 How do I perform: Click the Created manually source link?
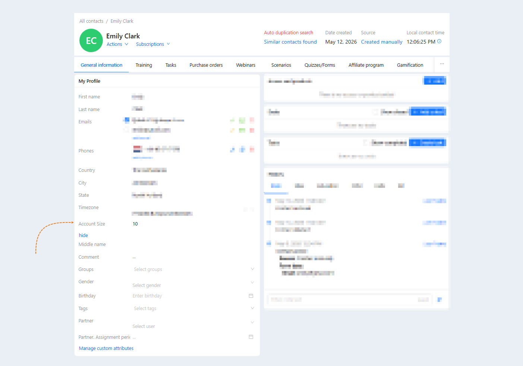[x=382, y=42]
